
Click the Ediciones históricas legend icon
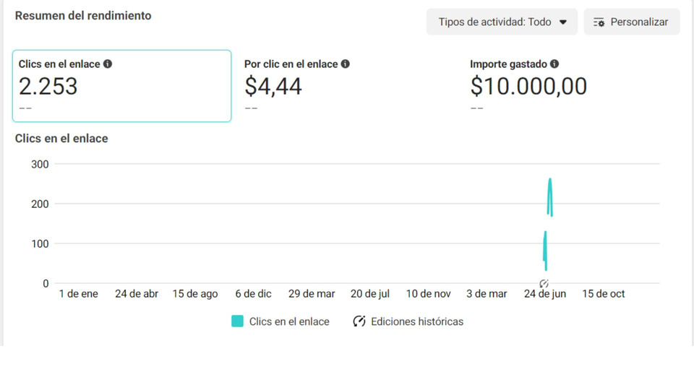click(359, 321)
